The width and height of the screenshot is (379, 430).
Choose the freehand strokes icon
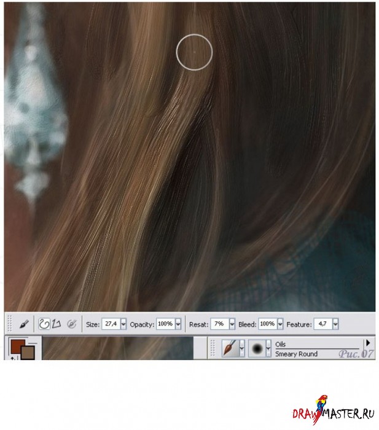[x=44, y=324]
